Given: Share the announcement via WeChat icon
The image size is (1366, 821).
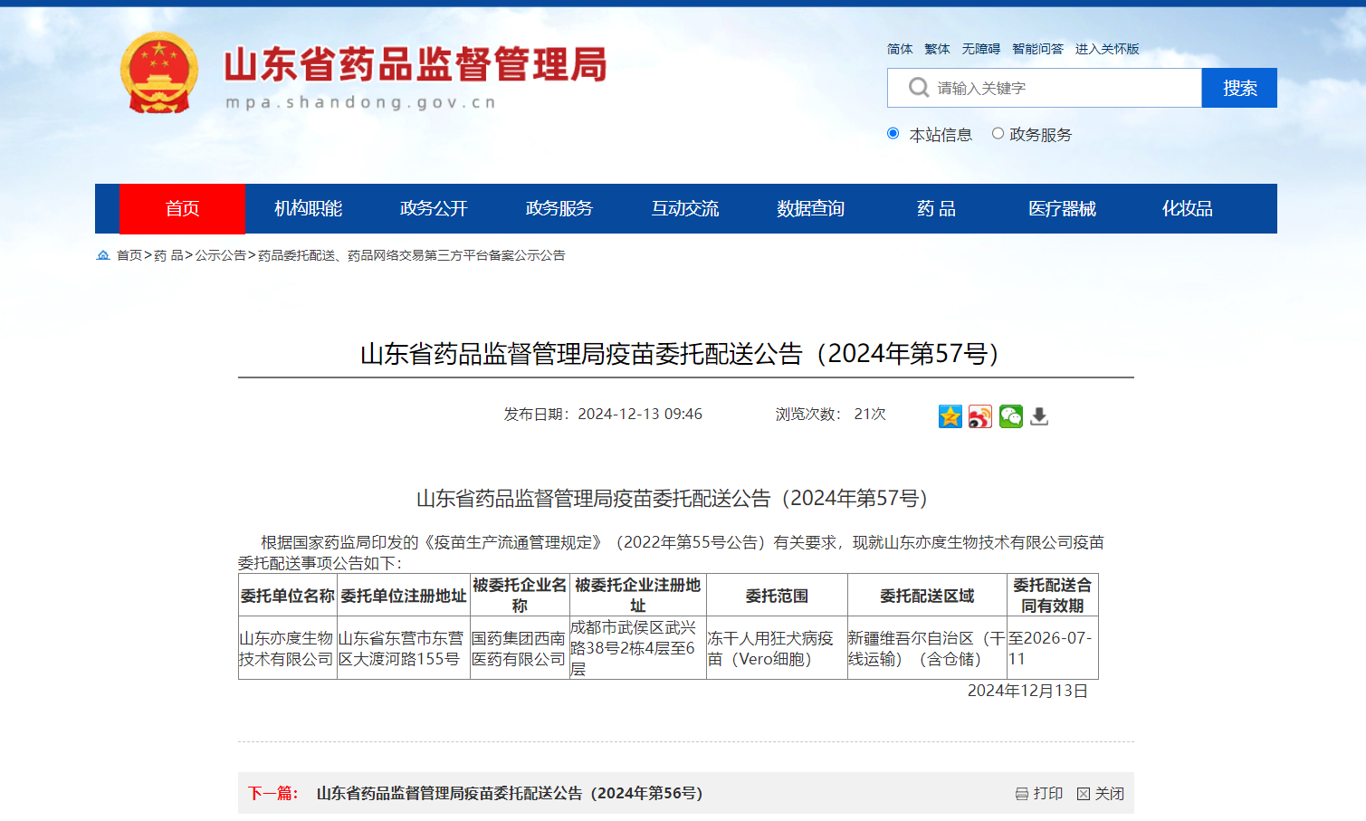Looking at the screenshot, I should [1010, 416].
